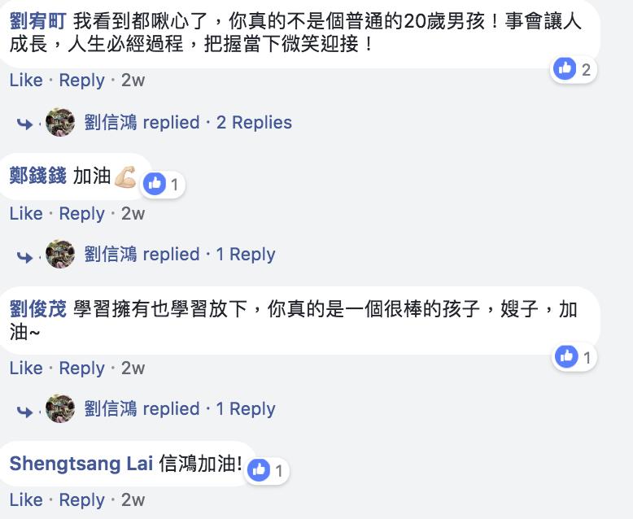Click the thumbs-up reaction on Shengtsang Lai's comment
633x519 pixels.
[259, 469]
